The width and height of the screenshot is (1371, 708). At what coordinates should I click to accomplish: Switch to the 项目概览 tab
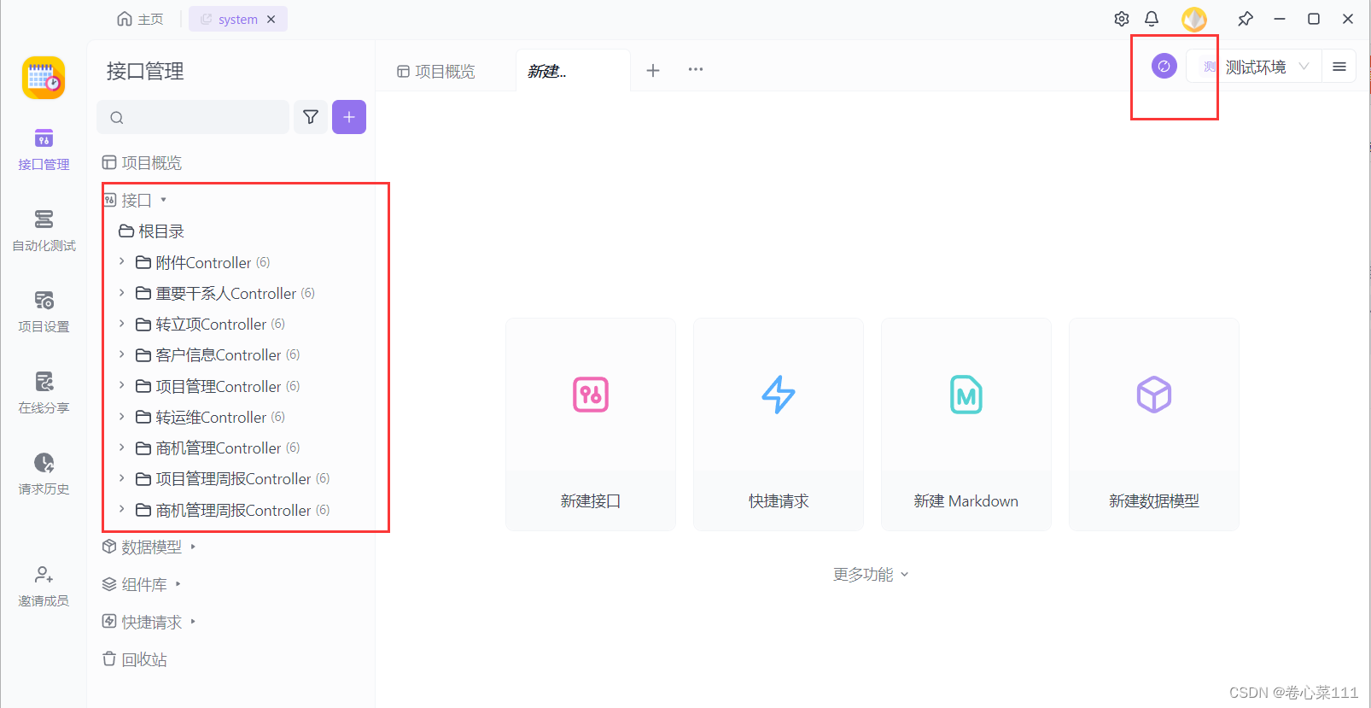click(436, 71)
